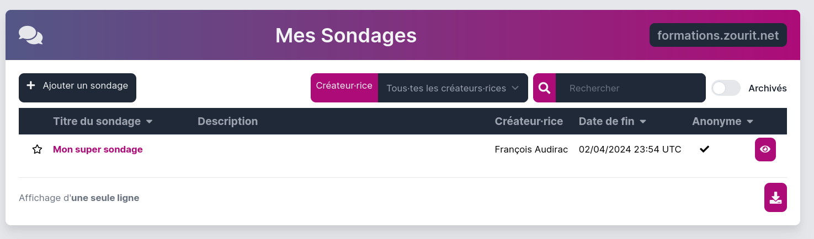
Task: Click the Créateur·rice filter label
Action: tap(344, 86)
